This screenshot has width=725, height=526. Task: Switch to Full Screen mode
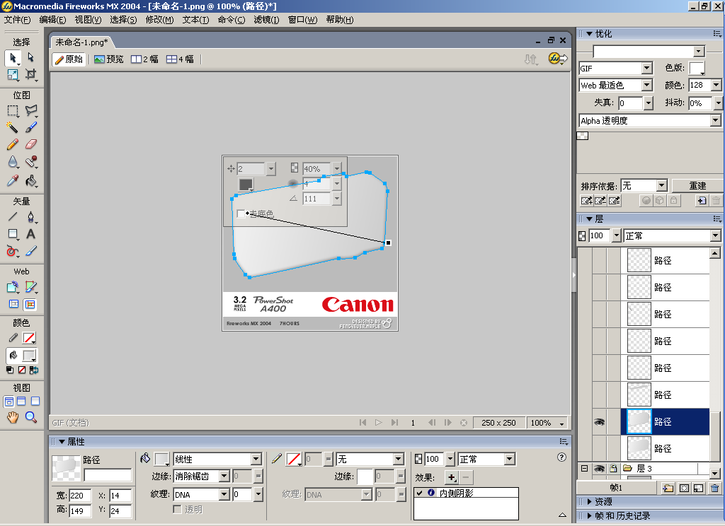point(35,402)
